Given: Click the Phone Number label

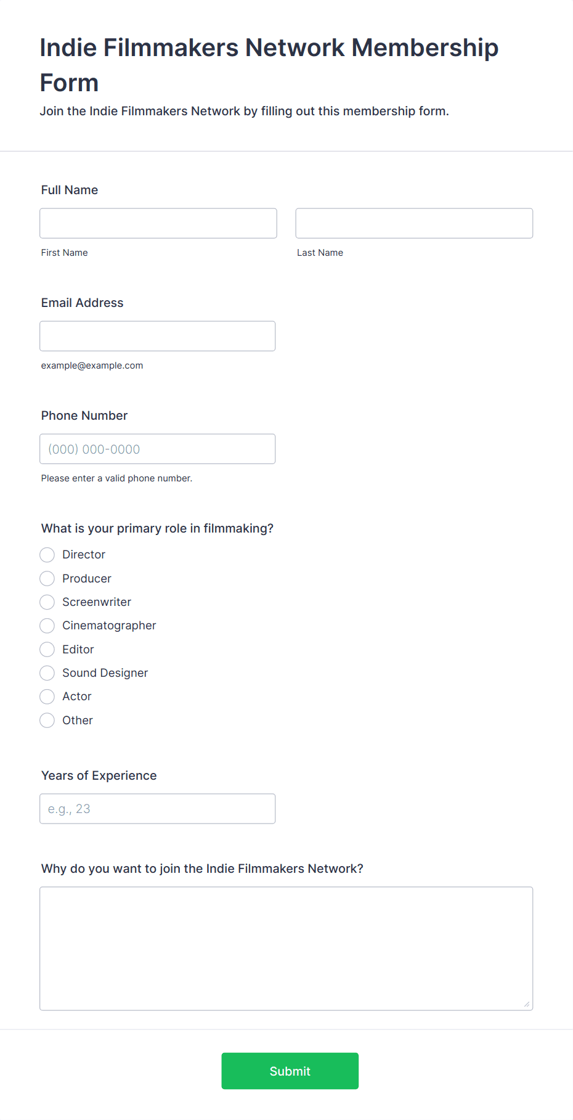Looking at the screenshot, I should [84, 415].
